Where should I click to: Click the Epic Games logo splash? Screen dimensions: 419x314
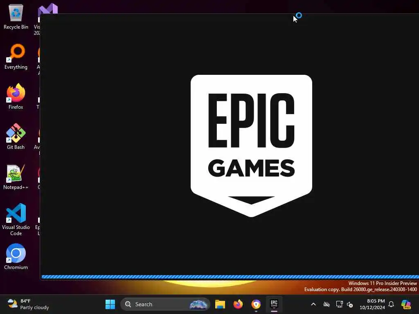coord(251,146)
